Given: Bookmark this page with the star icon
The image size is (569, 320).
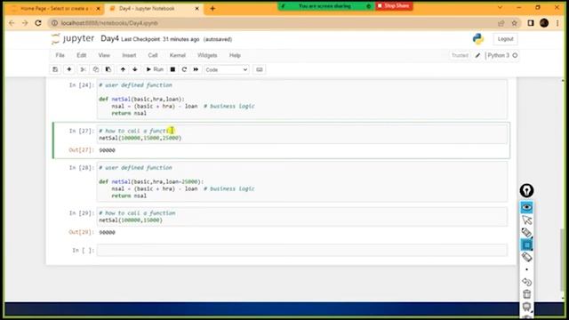Looking at the screenshot, I should click(x=514, y=23).
